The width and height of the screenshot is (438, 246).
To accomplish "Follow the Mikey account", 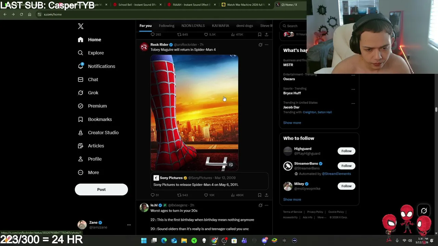I will [x=346, y=186].
